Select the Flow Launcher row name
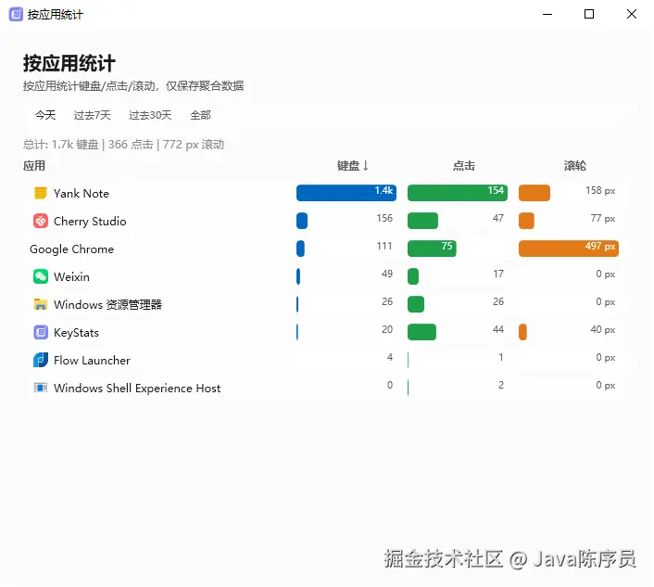The image size is (654, 587). click(x=92, y=361)
